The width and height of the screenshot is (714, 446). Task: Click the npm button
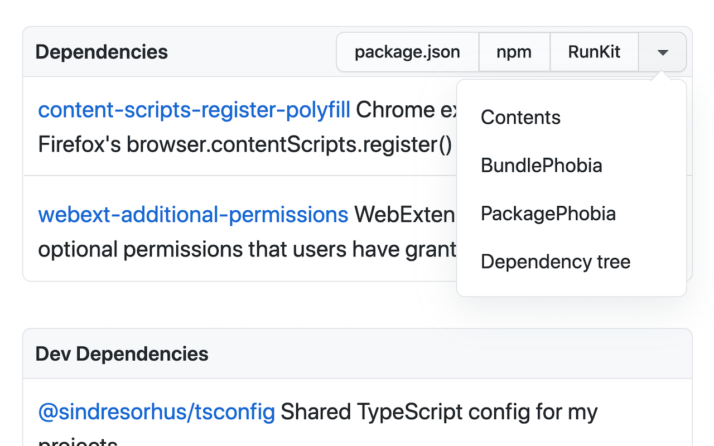(514, 51)
